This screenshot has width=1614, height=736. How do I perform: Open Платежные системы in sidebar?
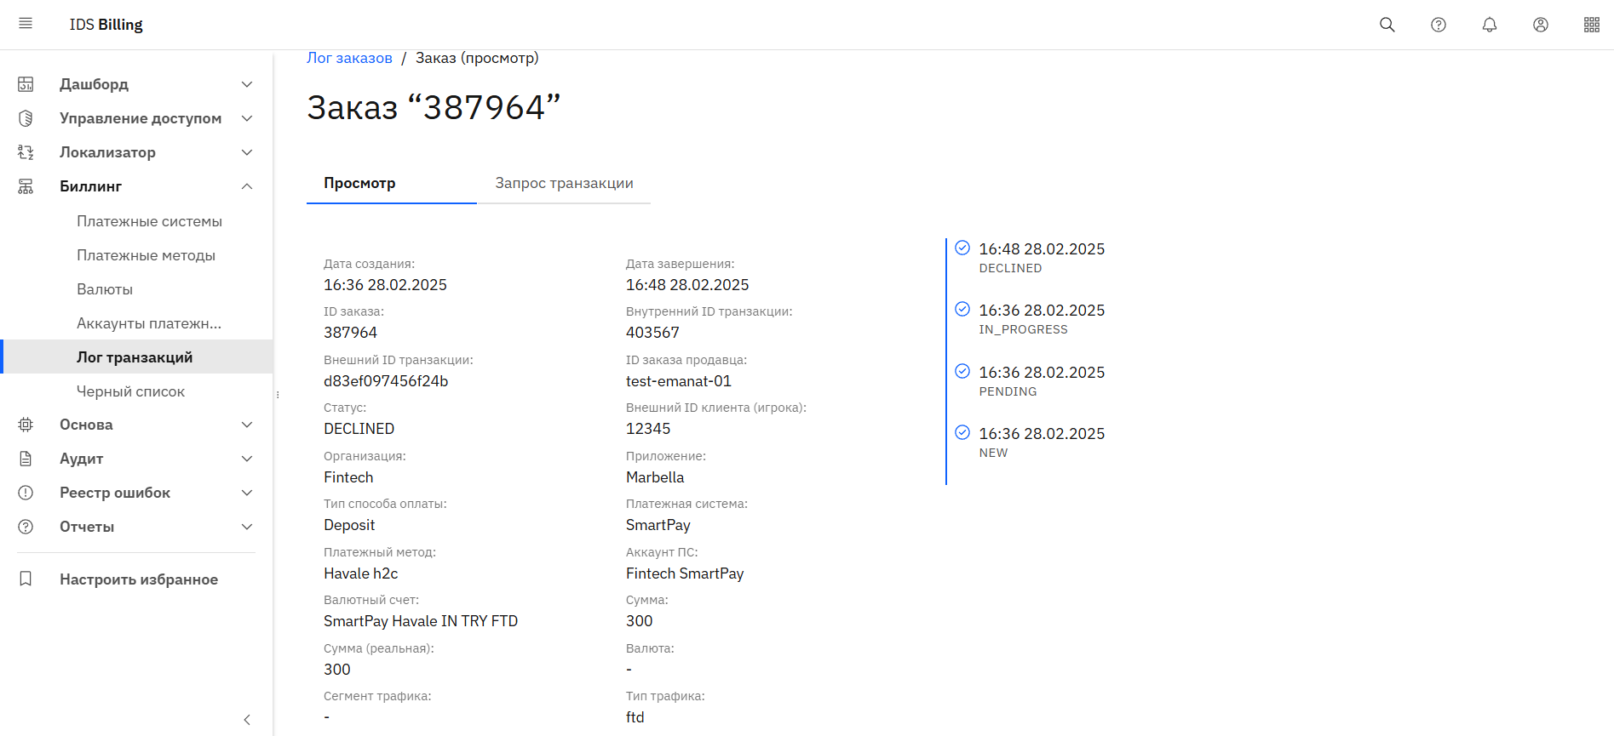149,221
